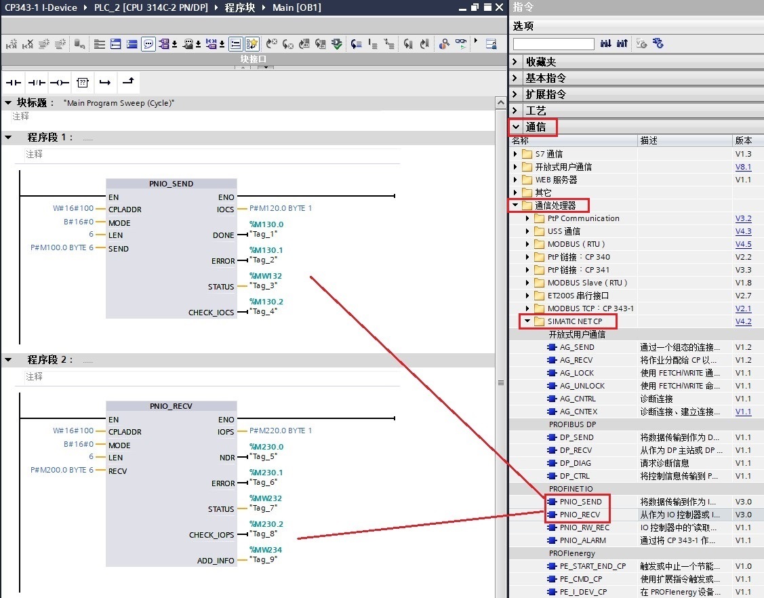
Task: Toggle the network comments speech-bubble icon
Action: (148, 44)
